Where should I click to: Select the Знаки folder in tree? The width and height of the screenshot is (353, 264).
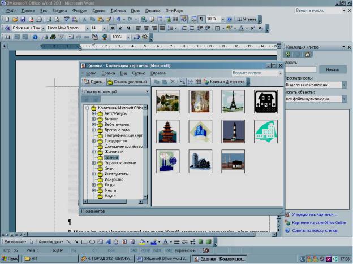click(110, 168)
